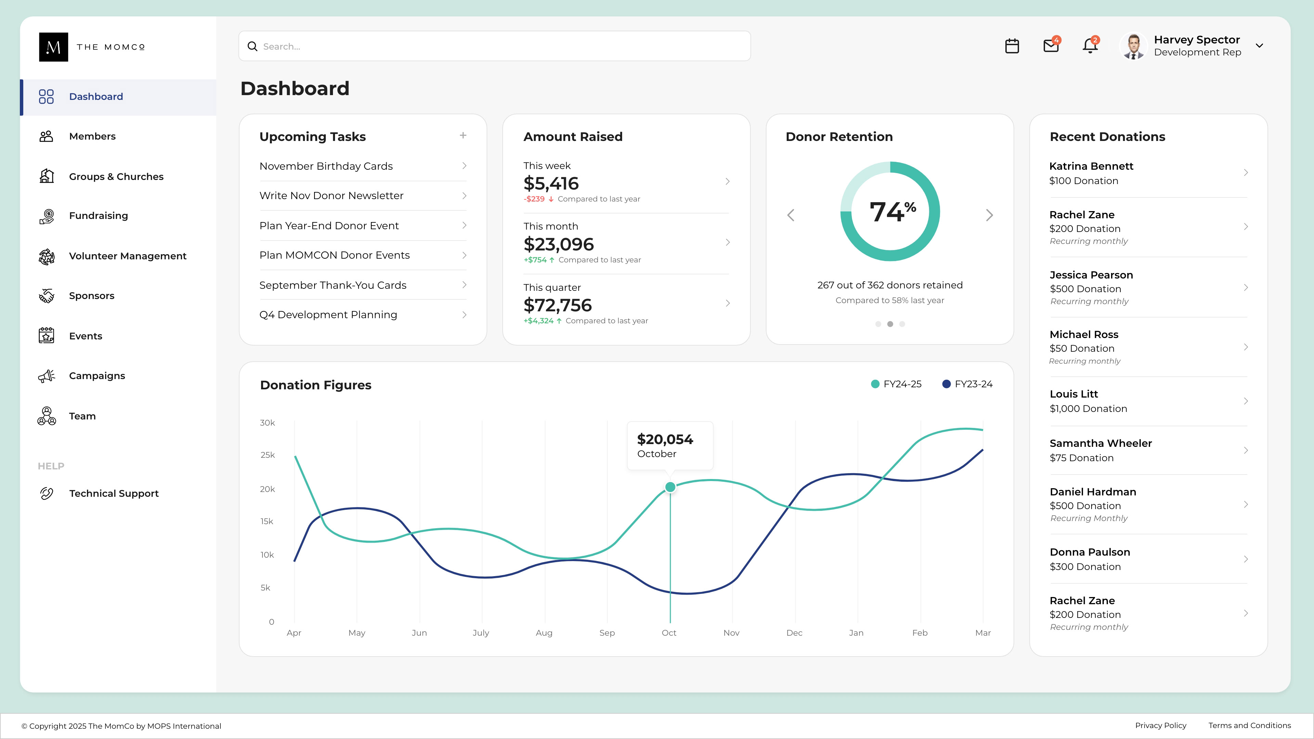Toggle the FY23-24 legend series
This screenshot has width=1314, height=739.
tap(967, 384)
